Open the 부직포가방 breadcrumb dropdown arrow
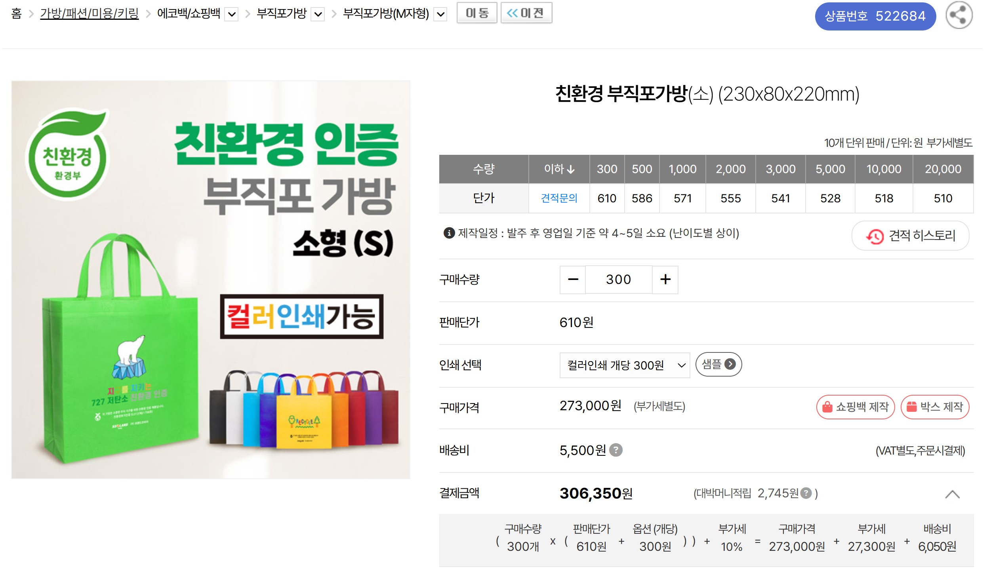The image size is (989, 573). (x=318, y=15)
